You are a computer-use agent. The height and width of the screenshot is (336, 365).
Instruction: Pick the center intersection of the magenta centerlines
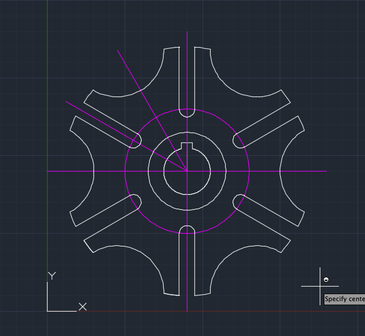(x=187, y=171)
